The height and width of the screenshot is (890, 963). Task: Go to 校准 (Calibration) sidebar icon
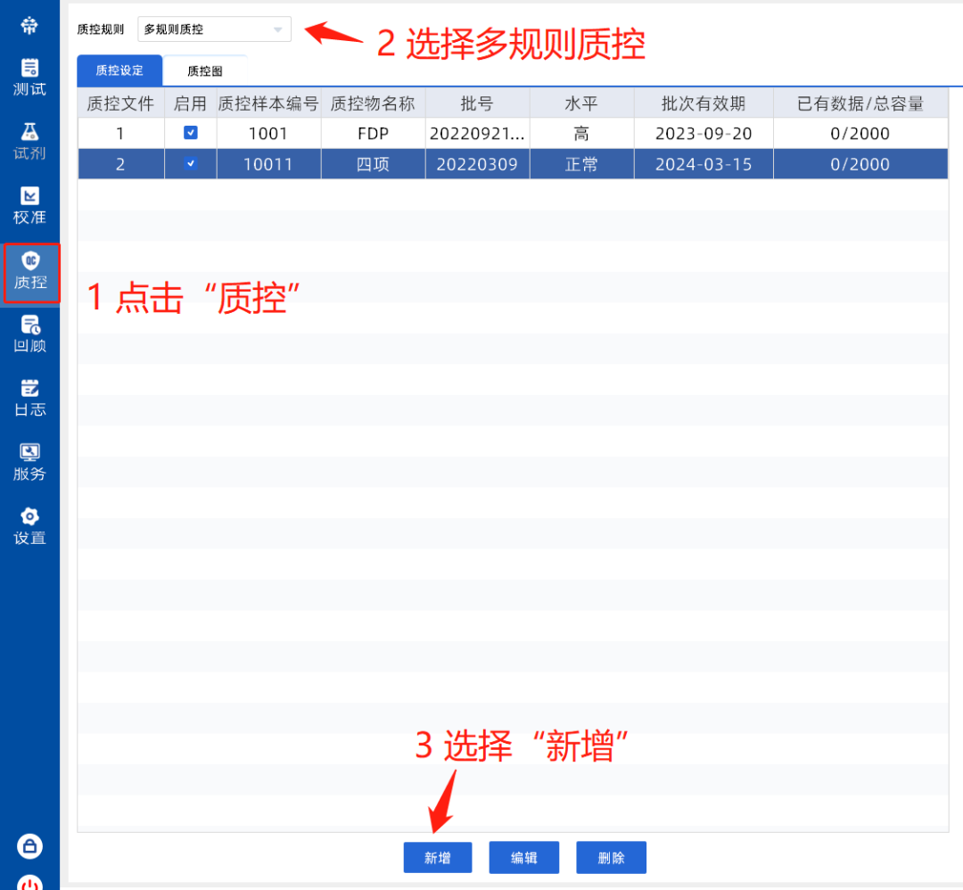[x=29, y=196]
